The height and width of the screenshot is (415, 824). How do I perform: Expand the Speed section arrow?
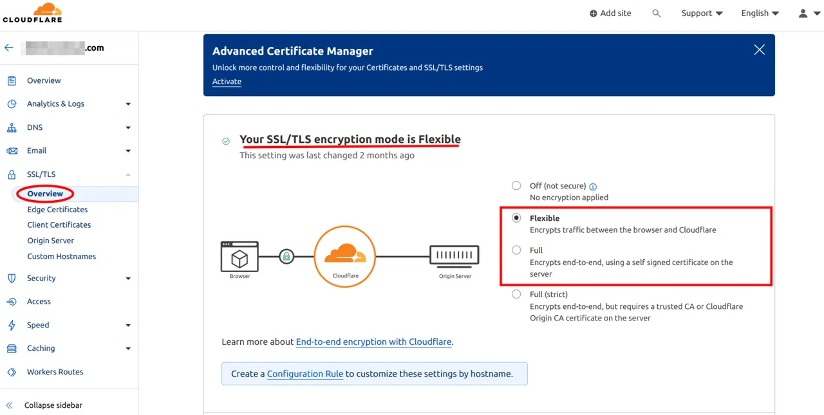tap(128, 326)
